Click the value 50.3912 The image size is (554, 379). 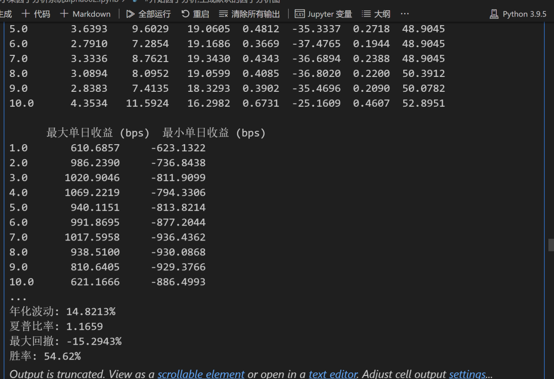point(424,73)
